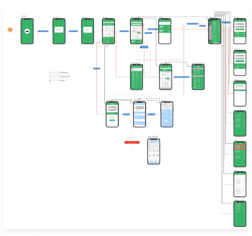Image resolution: width=252 pixels, height=236 pixels.
Task: Select the red warning label in the flow
Action: coord(132,143)
